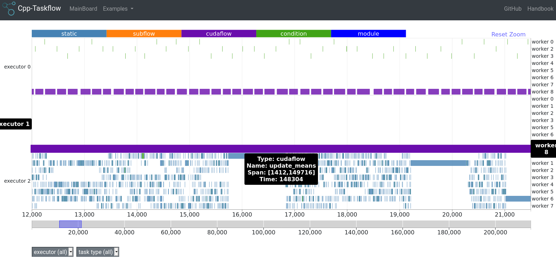Click the green condition legend swatch

click(x=294, y=34)
